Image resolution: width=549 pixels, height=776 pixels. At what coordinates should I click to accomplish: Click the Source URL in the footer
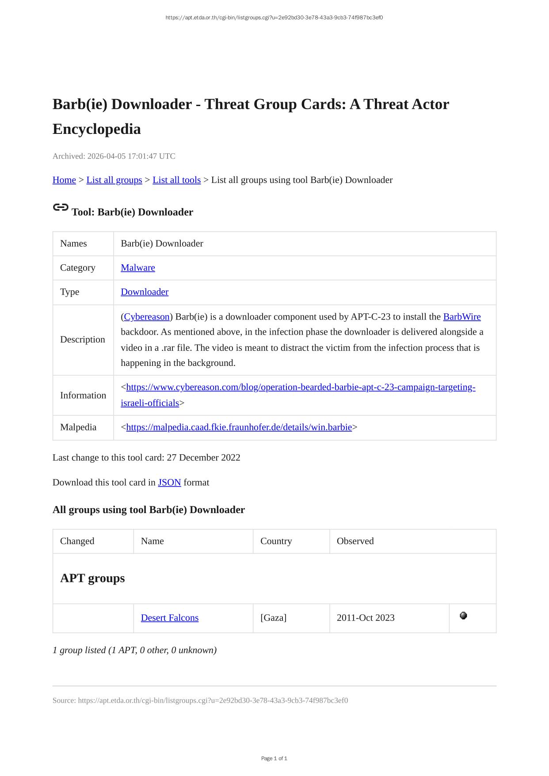point(213,700)
